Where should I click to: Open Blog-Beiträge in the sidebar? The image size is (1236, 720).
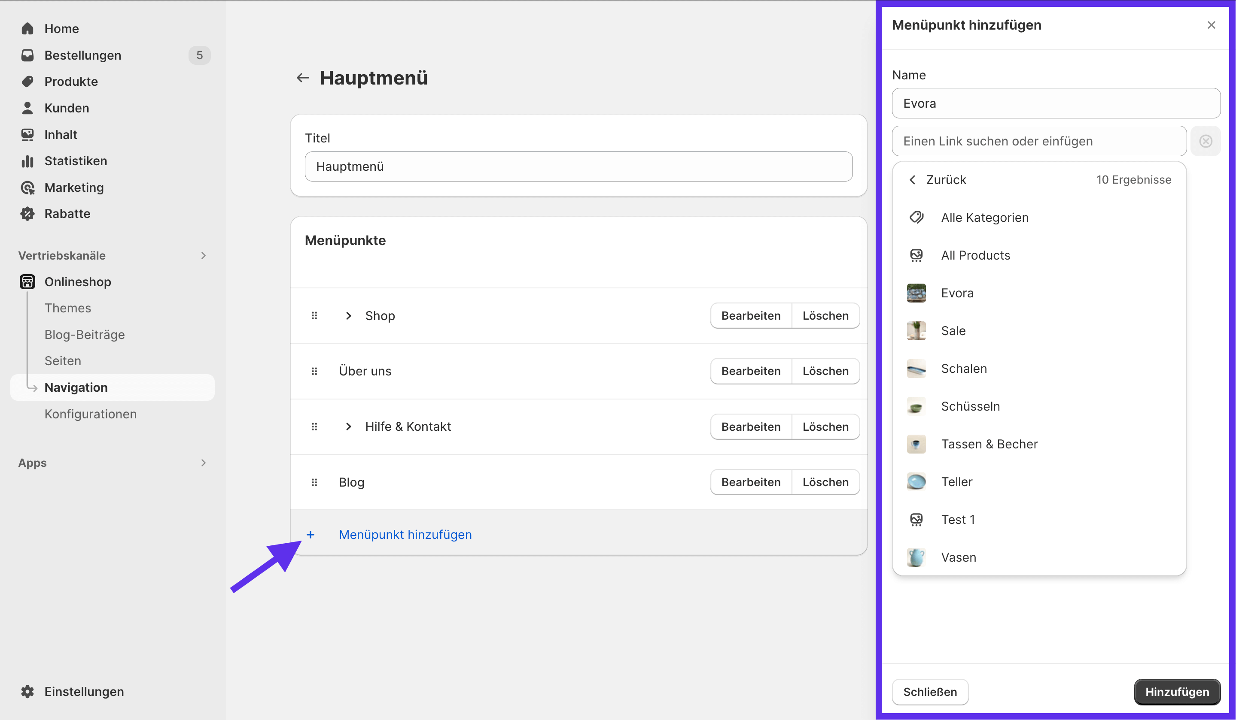click(x=84, y=334)
